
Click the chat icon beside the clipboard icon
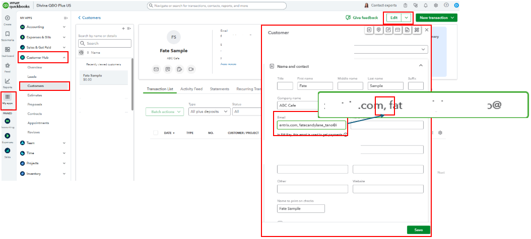tap(416, 6)
